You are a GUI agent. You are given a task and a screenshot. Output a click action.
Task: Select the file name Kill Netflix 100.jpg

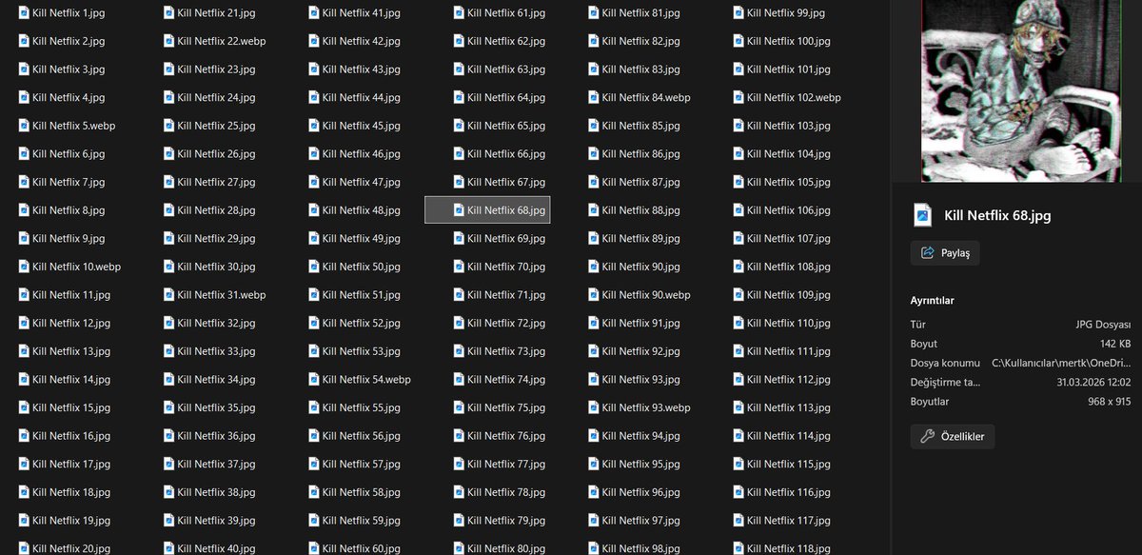(x=789, y=42)
